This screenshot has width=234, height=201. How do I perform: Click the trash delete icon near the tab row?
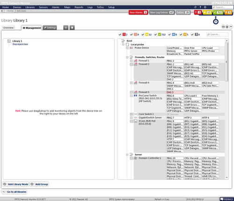pos(227,27)
